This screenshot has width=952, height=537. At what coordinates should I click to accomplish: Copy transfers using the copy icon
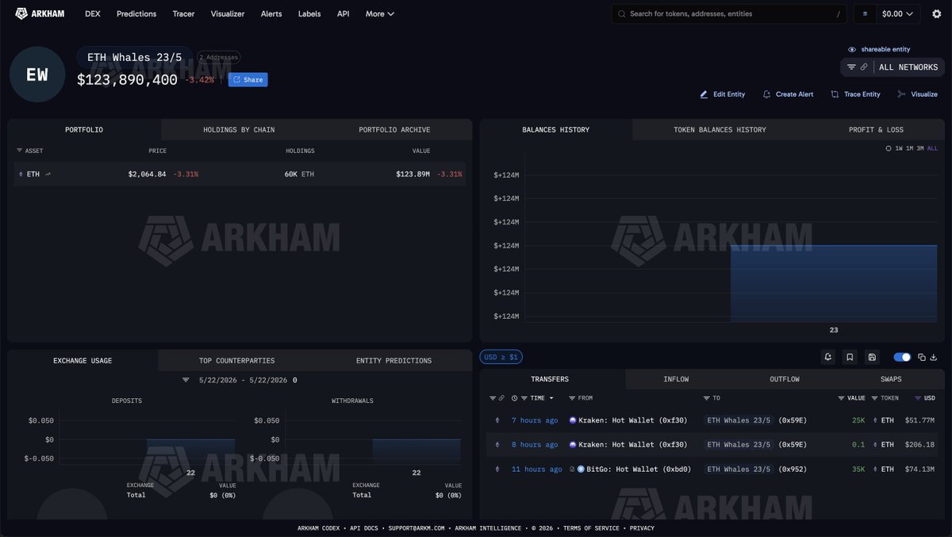[x=921, y=357]
